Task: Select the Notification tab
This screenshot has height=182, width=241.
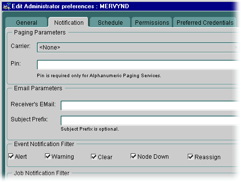Action: click(69, 22)
